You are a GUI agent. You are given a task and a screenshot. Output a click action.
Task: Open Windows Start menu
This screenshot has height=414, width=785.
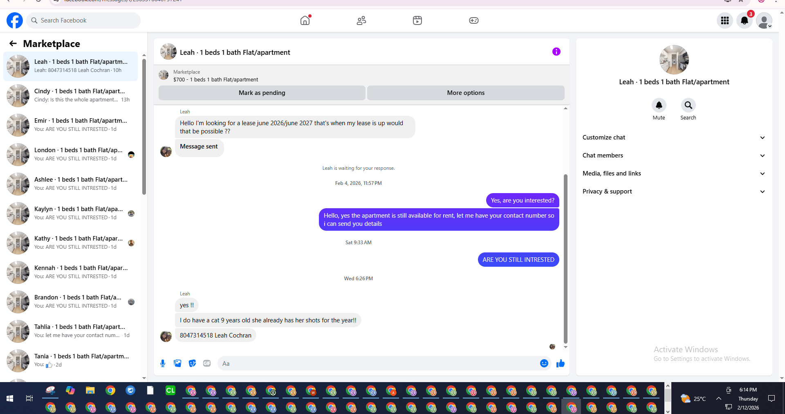(10, 398)
